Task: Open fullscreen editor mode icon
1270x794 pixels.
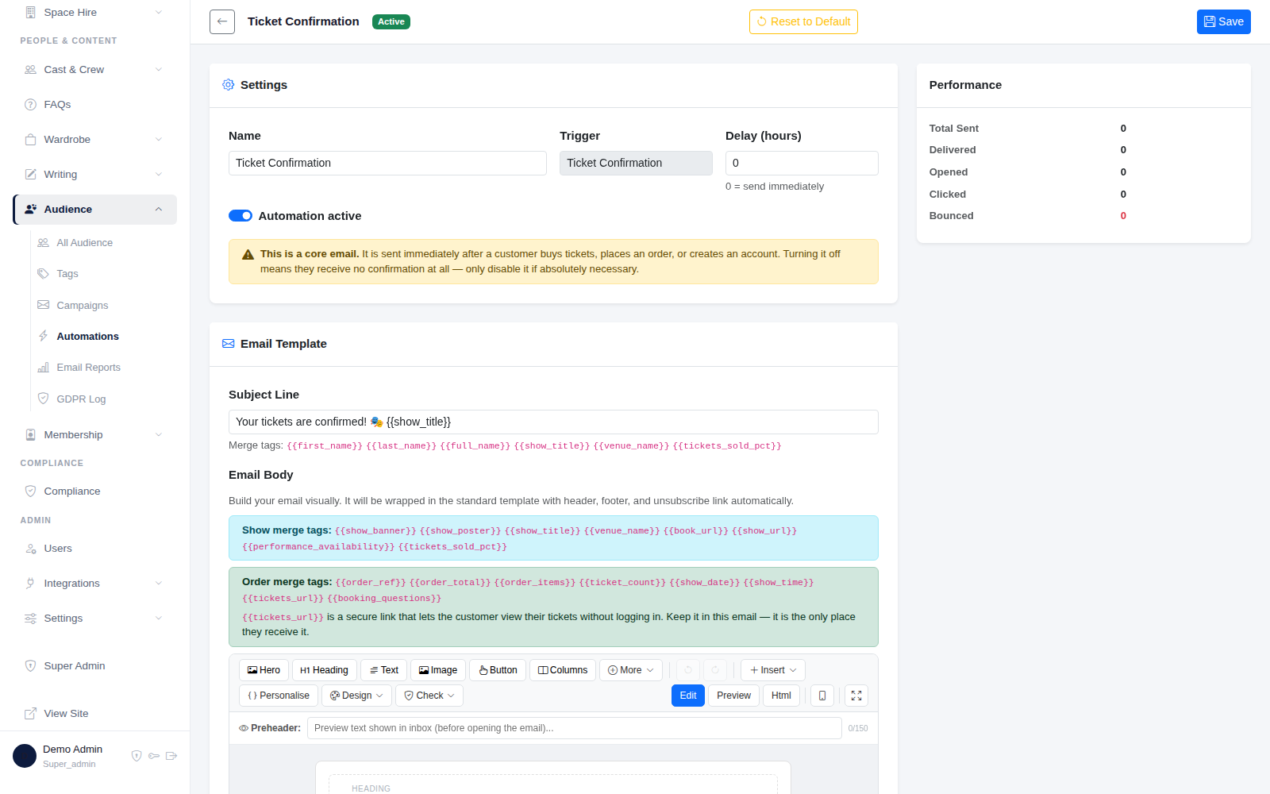Action: pyautogui.click(x=856, y=696)
